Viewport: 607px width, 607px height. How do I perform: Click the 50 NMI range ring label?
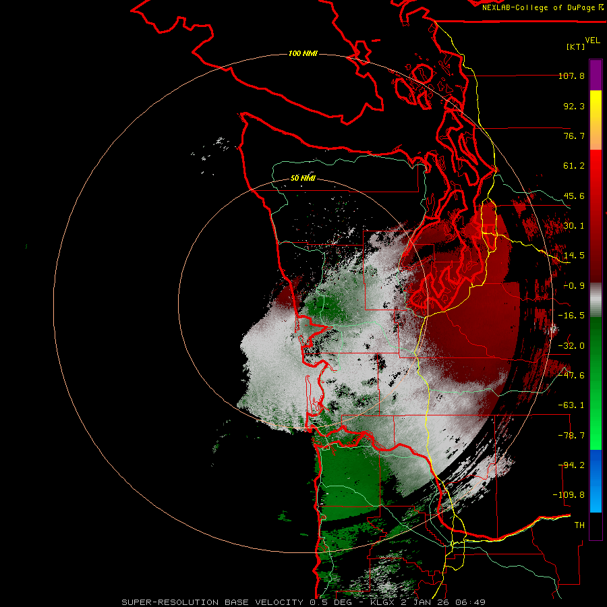pyautogui.click(x=303, y=178)
